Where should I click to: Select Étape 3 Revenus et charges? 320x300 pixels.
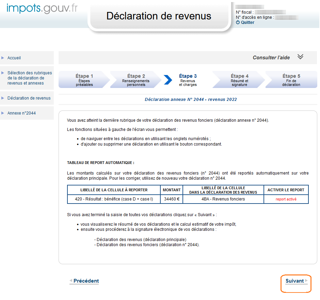point(188,80)
